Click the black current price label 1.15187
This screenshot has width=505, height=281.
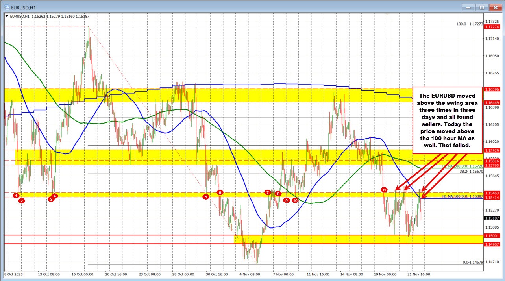tap(492, 218)
